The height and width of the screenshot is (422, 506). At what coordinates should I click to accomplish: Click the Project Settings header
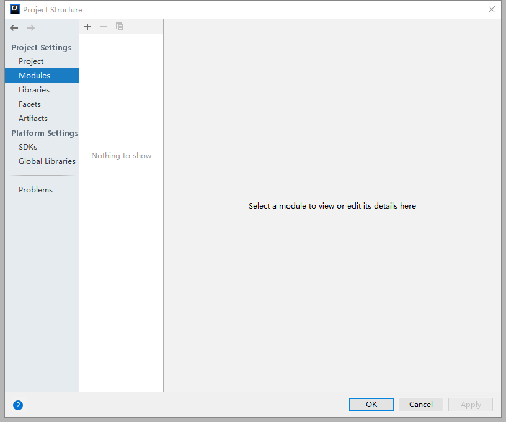point(41,47)
